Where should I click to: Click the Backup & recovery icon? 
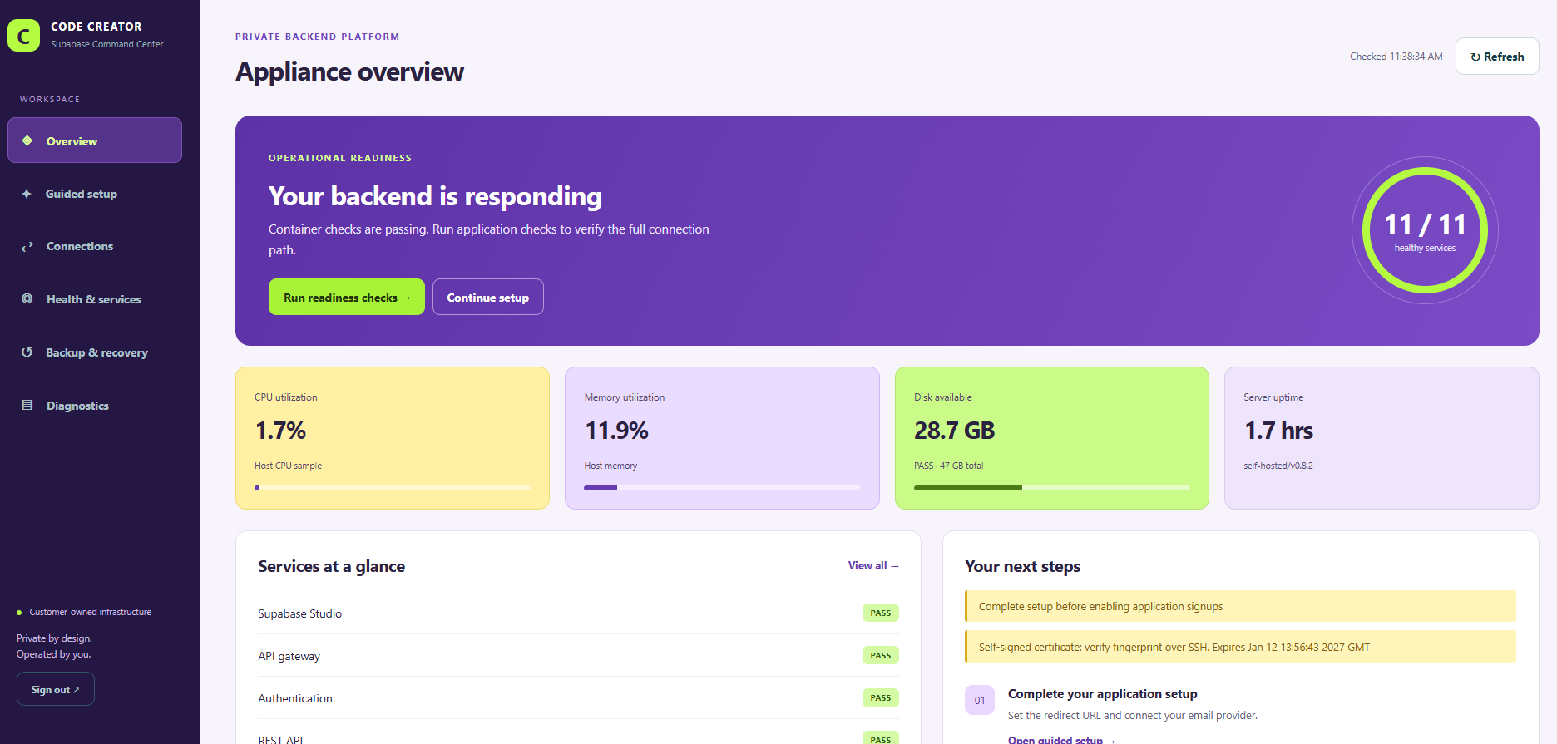pyautogui.click(x=27, y=352)
